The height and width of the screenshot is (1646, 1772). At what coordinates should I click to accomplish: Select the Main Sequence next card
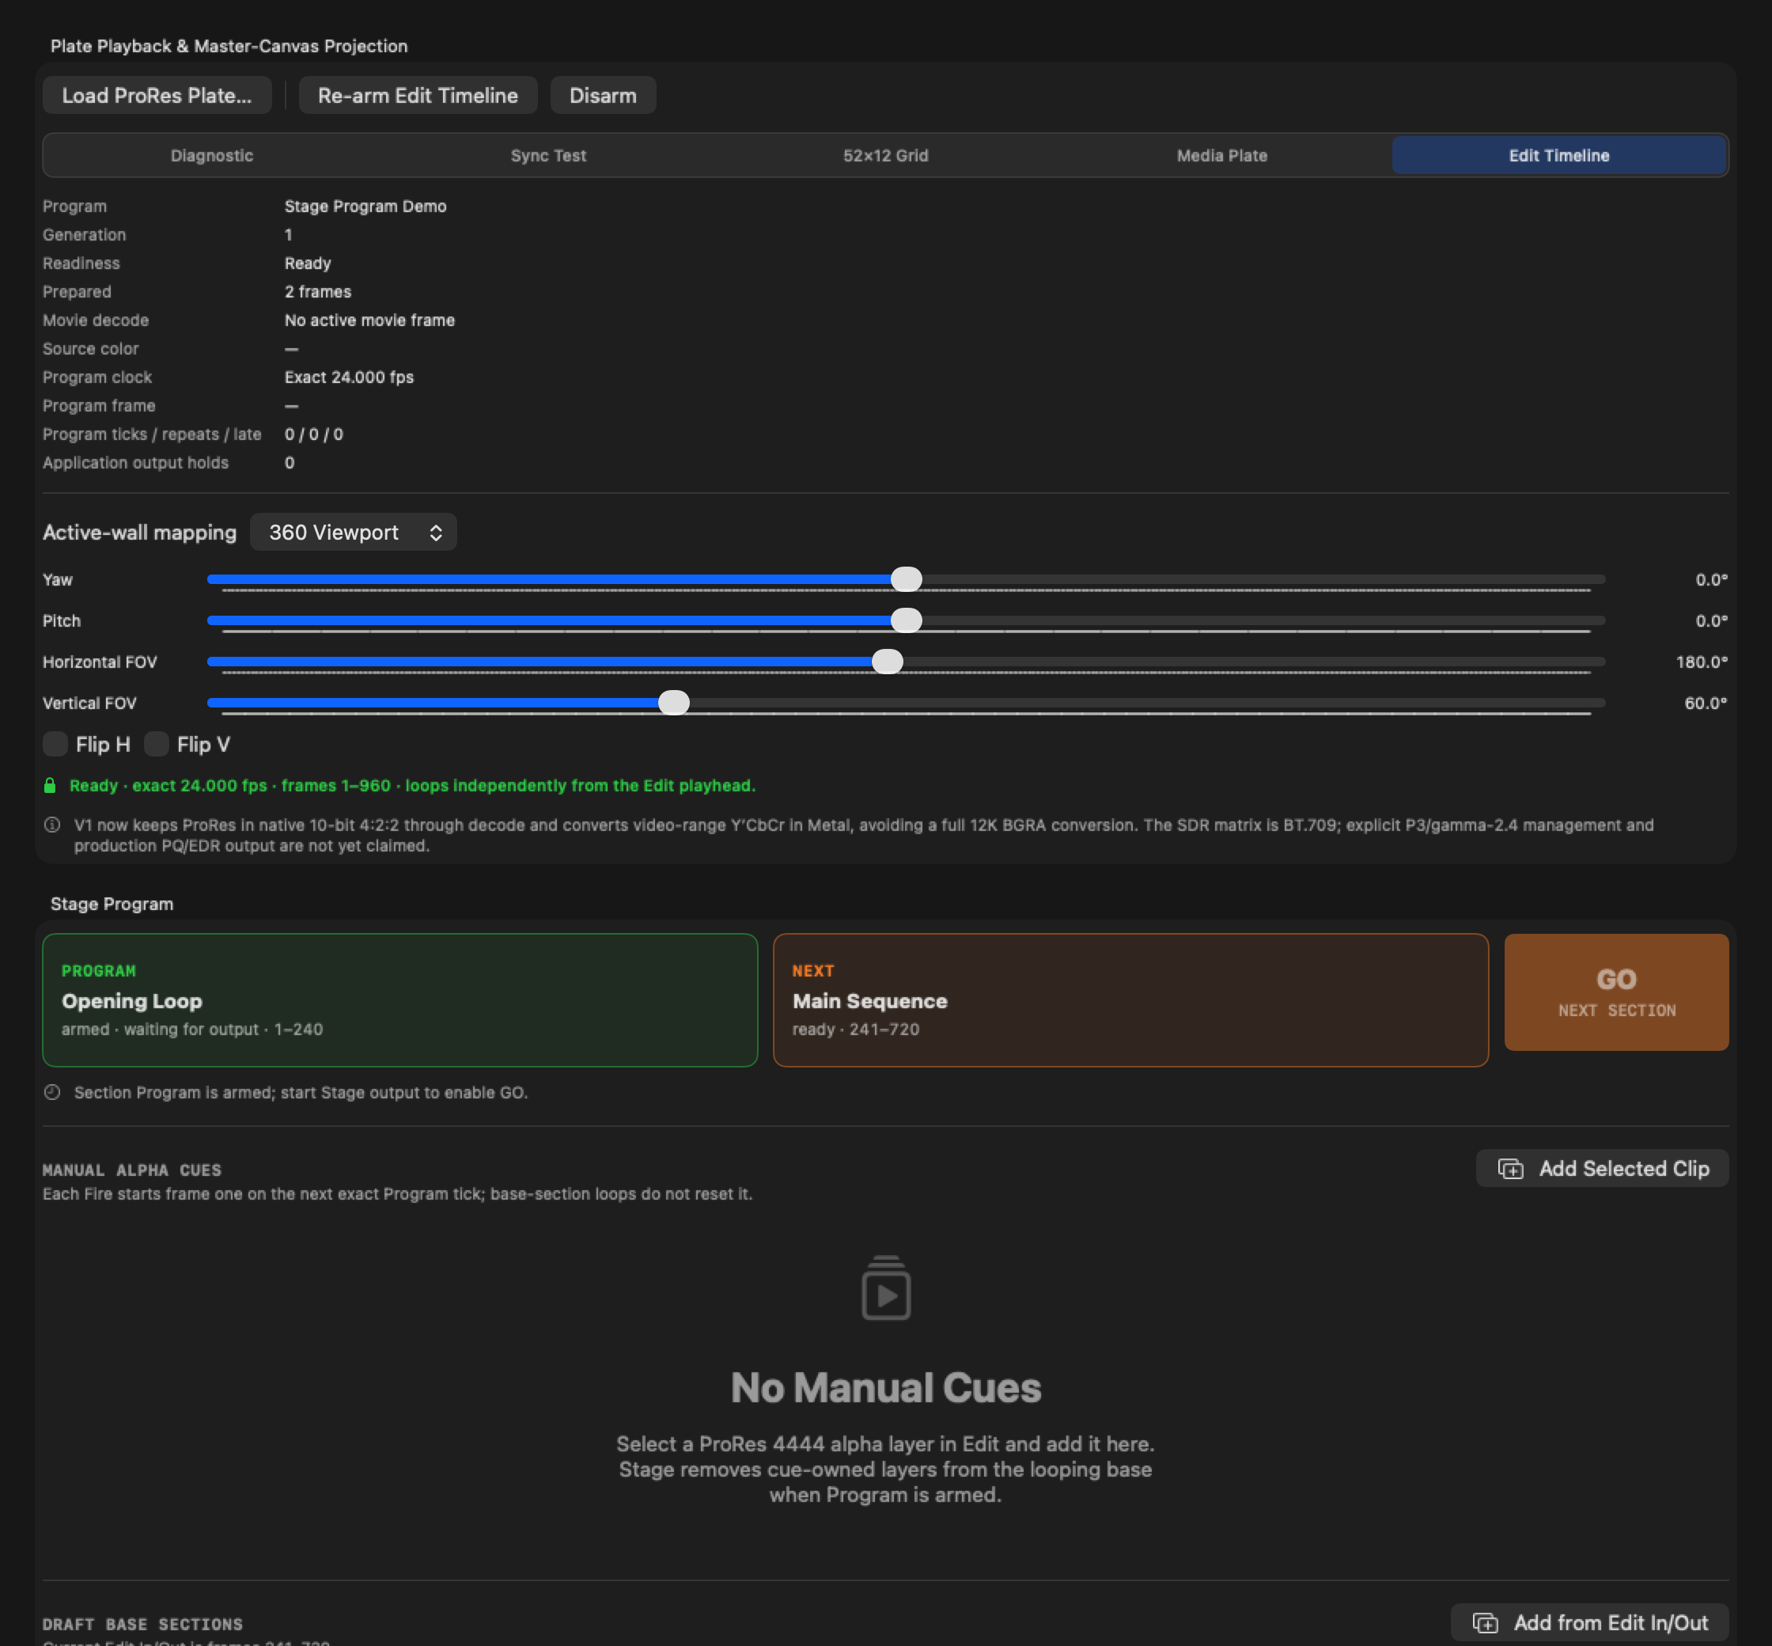pos(1131,999)
